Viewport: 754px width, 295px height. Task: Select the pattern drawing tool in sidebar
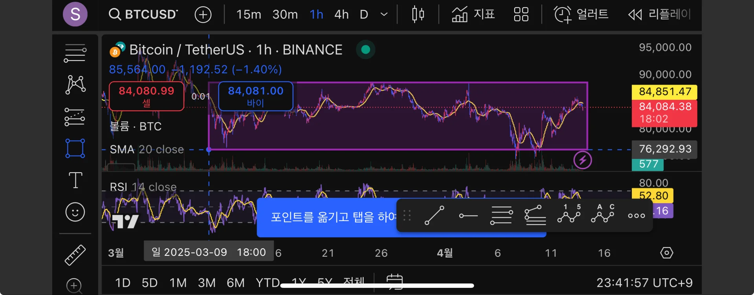click(x=75, y=84)
